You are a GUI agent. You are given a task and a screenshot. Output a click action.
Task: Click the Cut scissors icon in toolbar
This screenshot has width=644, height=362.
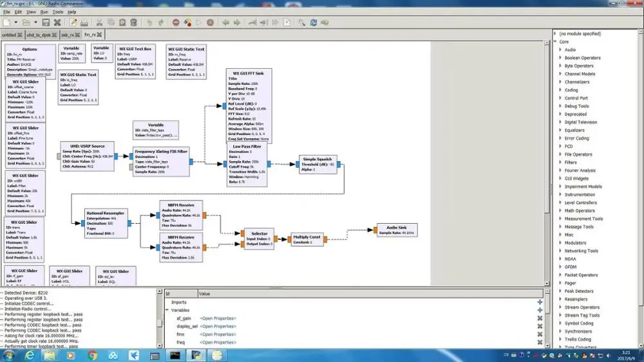click(99, 23)
